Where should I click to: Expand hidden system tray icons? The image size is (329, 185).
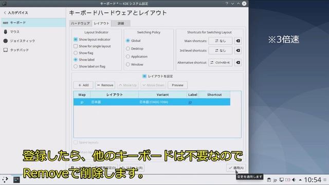pyautogui.click(x=300, y=180)
